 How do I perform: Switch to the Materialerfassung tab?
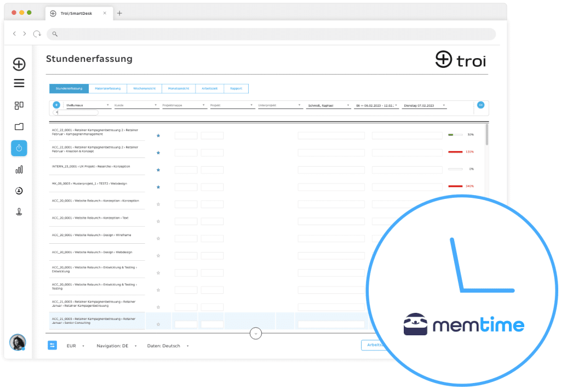coord(108,88)
